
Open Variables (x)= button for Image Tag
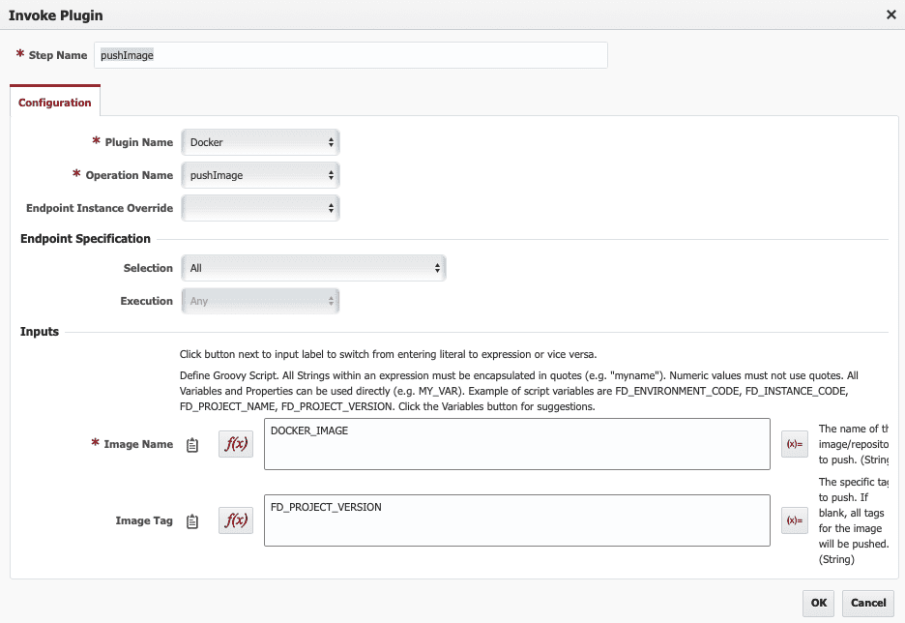[x=794, y=520]
